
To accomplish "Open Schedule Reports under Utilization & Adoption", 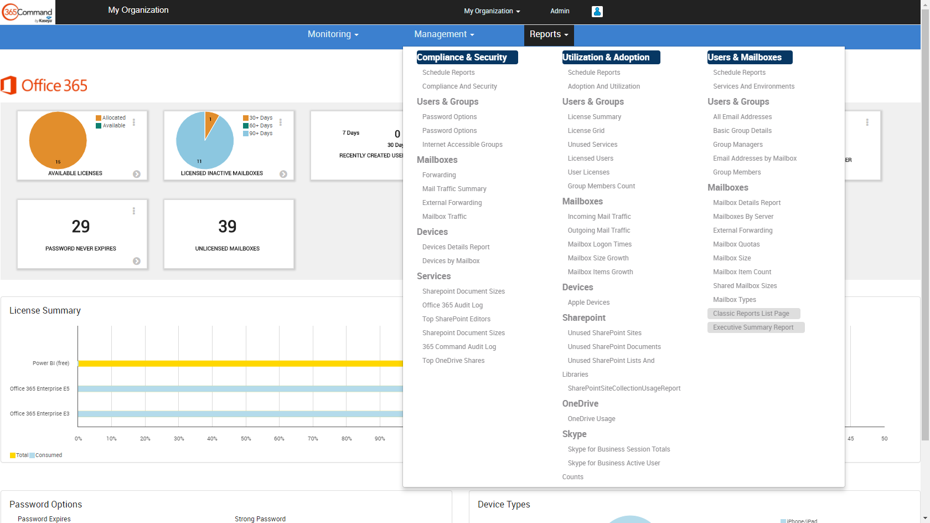I will pyautogui.click(x=594, y=73).
